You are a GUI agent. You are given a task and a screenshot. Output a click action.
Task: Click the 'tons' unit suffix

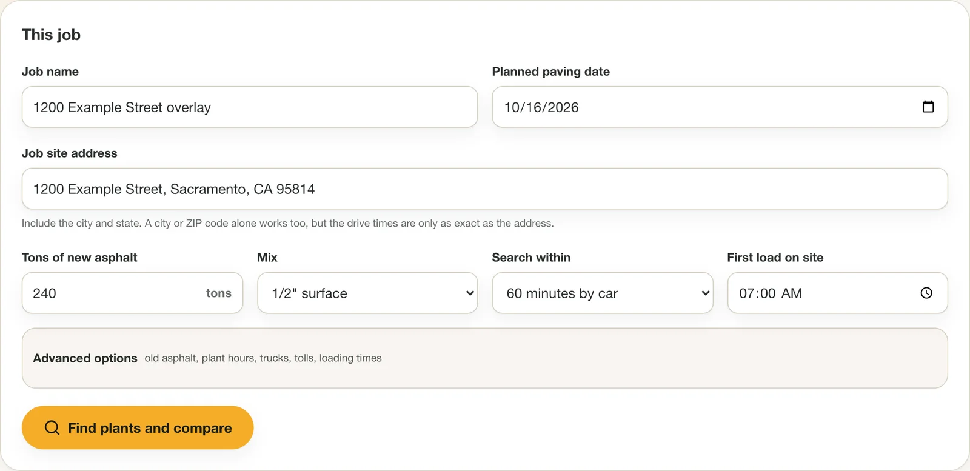click(219, 293)
